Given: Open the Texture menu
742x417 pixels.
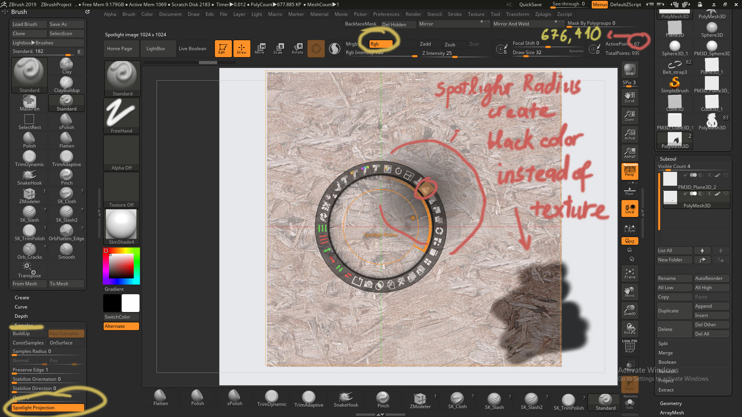Looking at the screenshot, I should [x=476, y=14].
